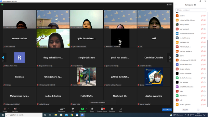Click the mute icon for Qonita

(202, 56)
